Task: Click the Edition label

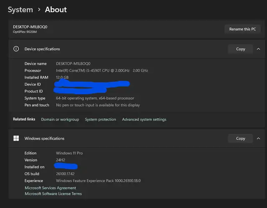Action: (x=30, y=153)
